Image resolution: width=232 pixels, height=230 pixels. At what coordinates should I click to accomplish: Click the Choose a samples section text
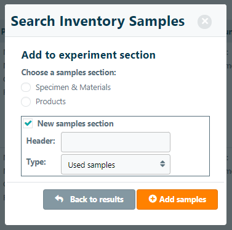coord(69,73)
